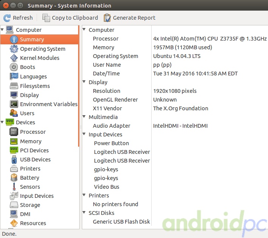This screenshot has height=238, width=268.
Task: Click '1957MB (1120MB used)' memory value
Action: pos(183,47)
